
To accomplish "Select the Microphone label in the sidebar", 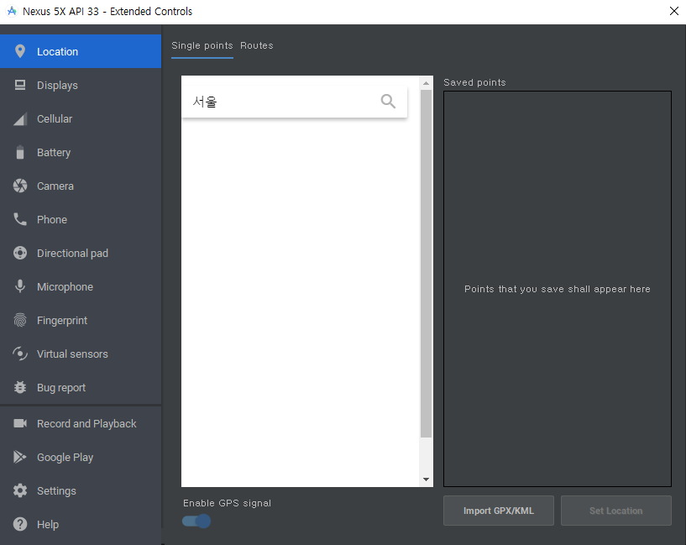I will 65,287.
